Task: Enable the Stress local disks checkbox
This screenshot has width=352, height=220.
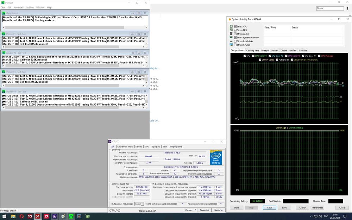Action: [235, 41]
